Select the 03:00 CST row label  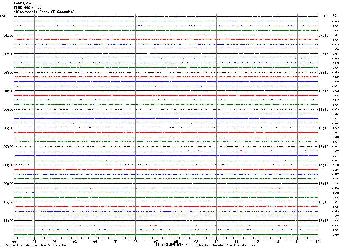9,72
